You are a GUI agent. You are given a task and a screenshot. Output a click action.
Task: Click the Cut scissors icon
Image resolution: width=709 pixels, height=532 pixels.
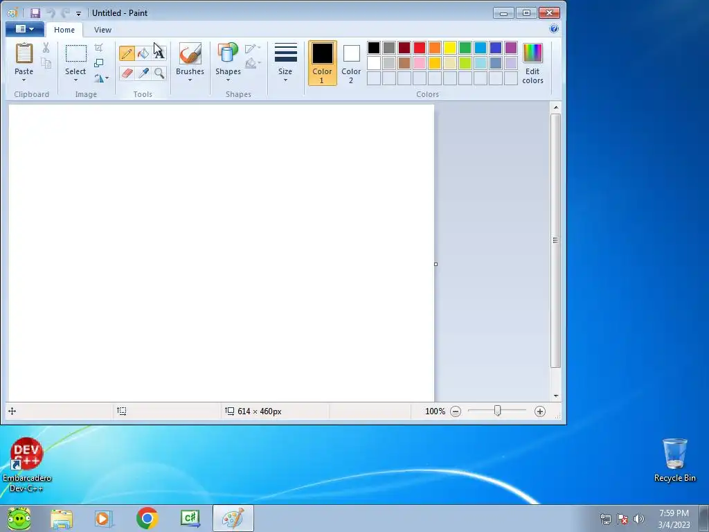point(46,48)
